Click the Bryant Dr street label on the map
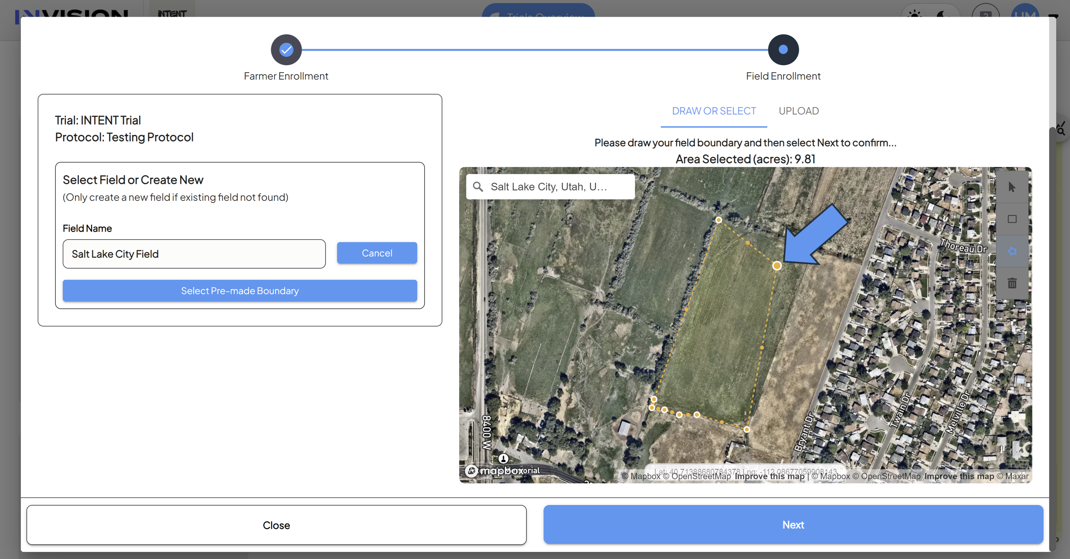Image resolution: width=1070 pixels, height=559 pixels. (804, 432)
